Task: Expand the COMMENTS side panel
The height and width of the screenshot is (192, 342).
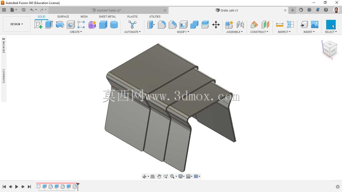Action: 4,76
